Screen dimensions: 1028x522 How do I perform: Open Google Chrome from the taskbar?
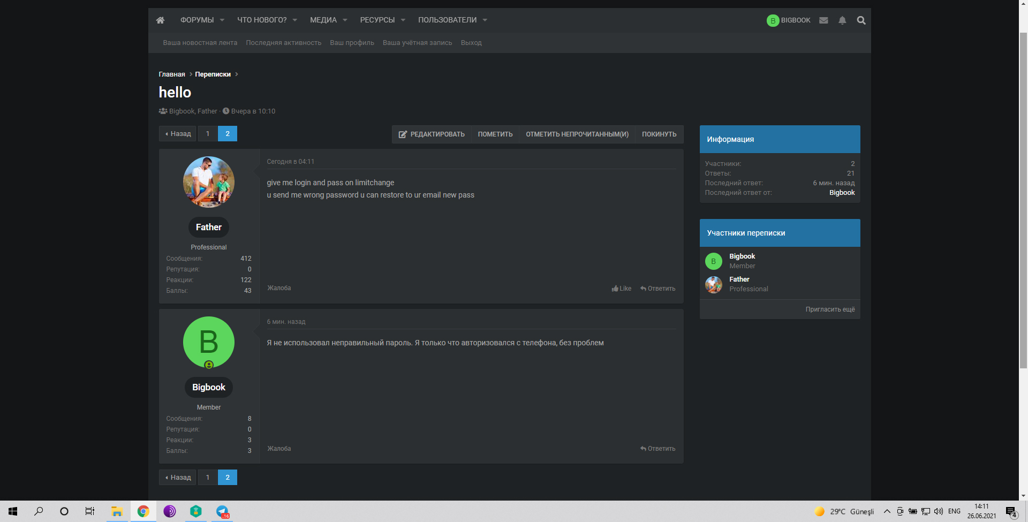(143, 511)
